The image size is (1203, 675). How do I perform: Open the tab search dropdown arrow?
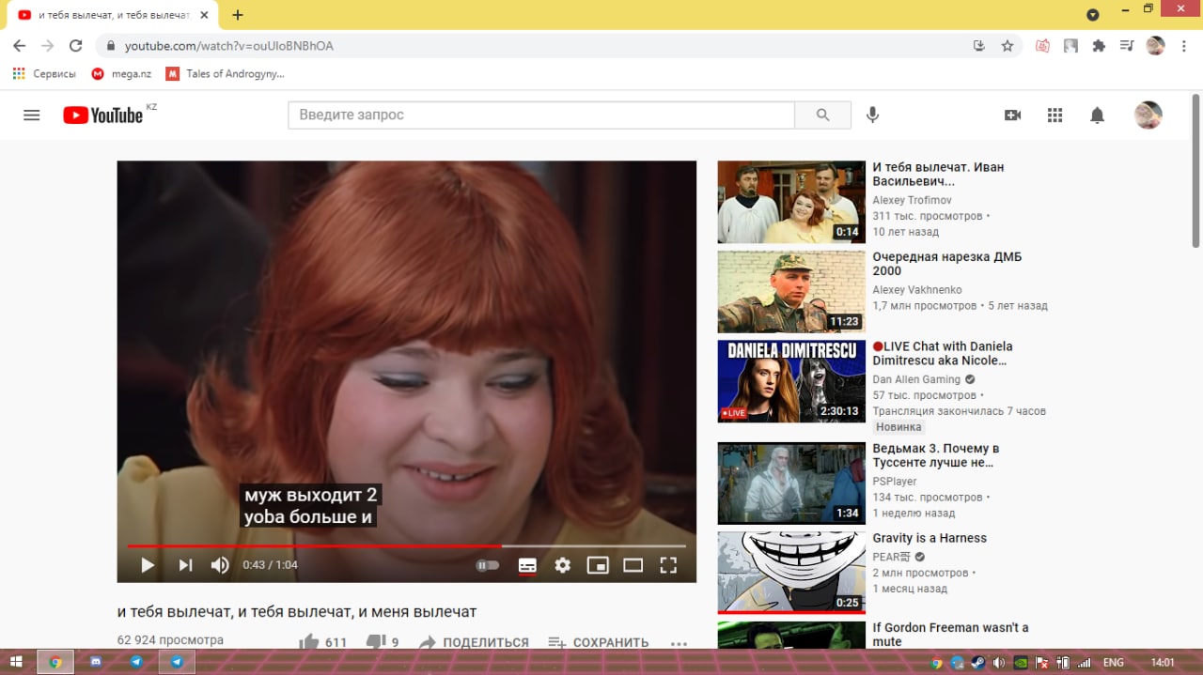[1093, 15]
